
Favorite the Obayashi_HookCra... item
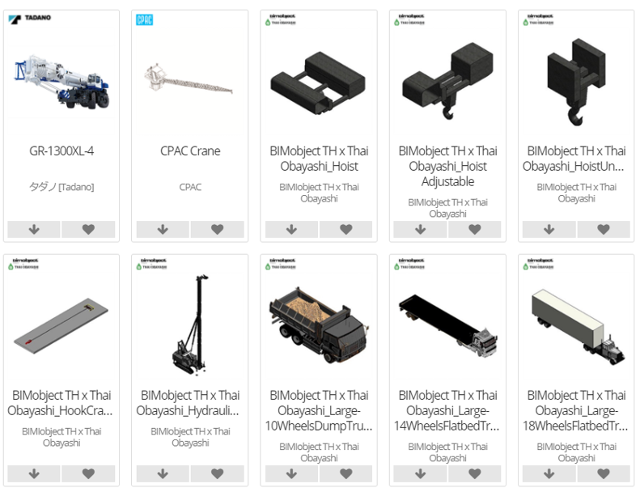coord(88,473)
